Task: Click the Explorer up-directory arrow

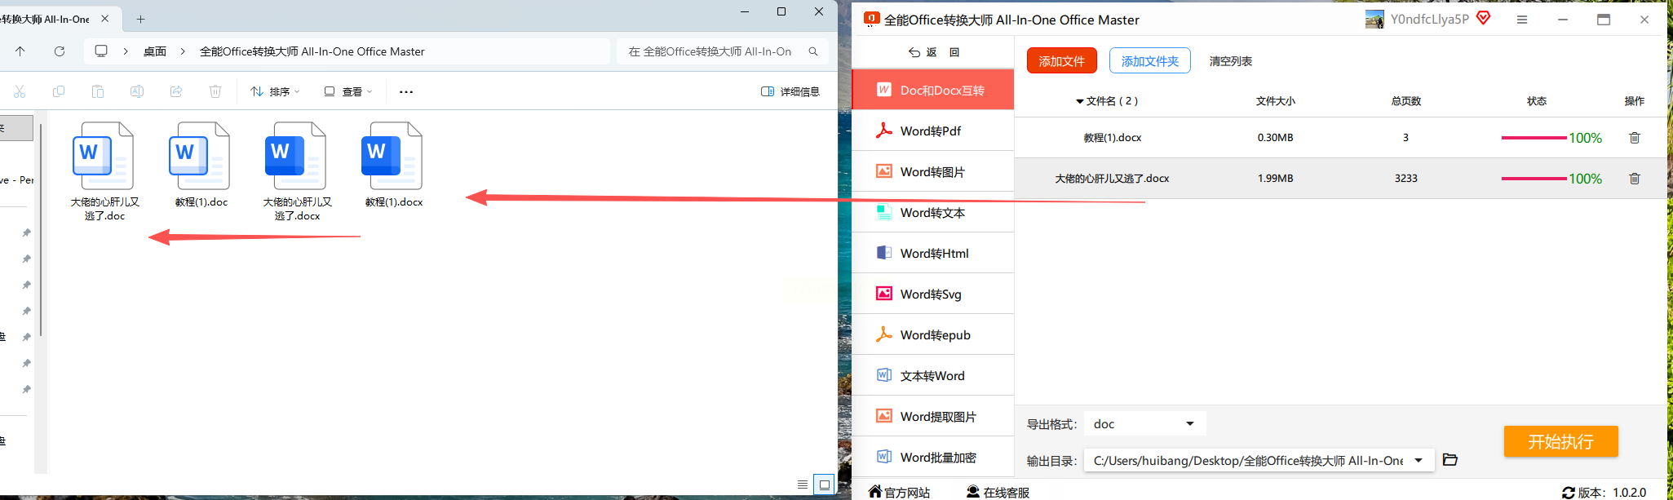Action: coord(20,51)
